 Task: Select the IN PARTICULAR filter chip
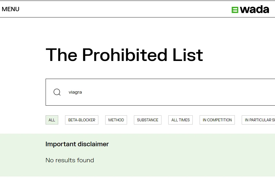tap(258, 120)
